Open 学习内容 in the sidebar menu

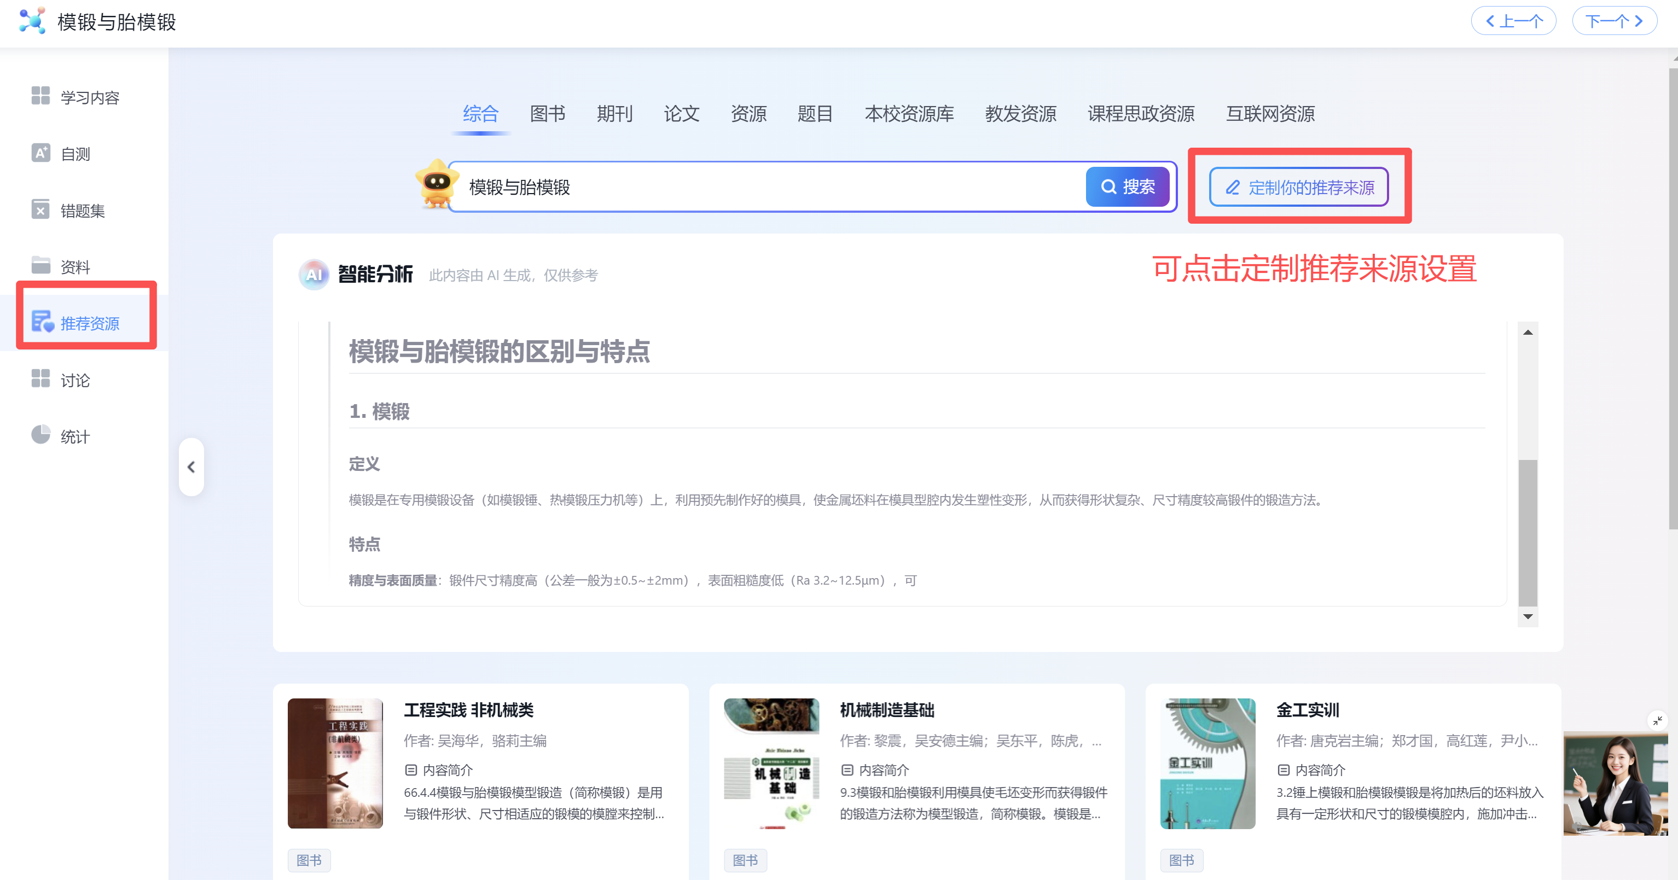pos(90,98)
